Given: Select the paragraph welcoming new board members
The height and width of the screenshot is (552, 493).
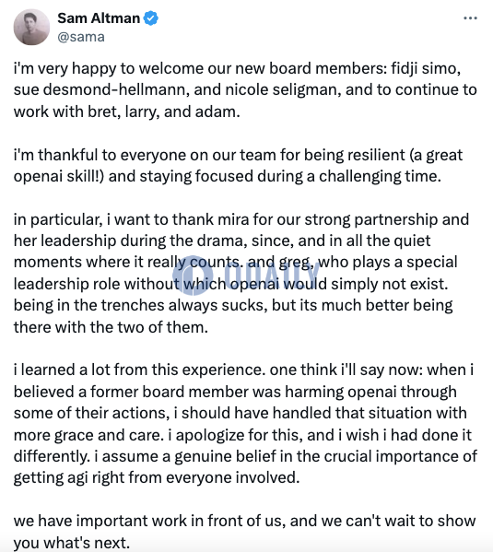Looking at the screenshot, I should pos(245,90).
